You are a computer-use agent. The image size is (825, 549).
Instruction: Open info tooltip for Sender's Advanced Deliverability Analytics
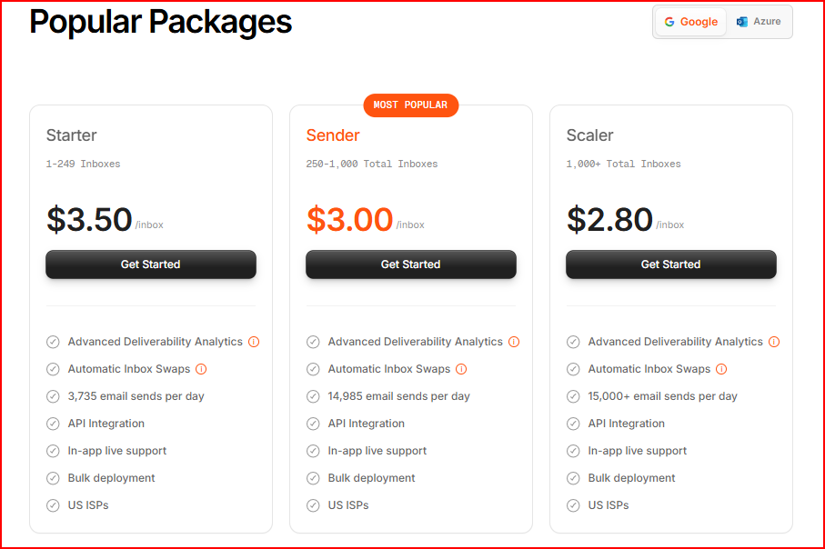tap(515, 342)
